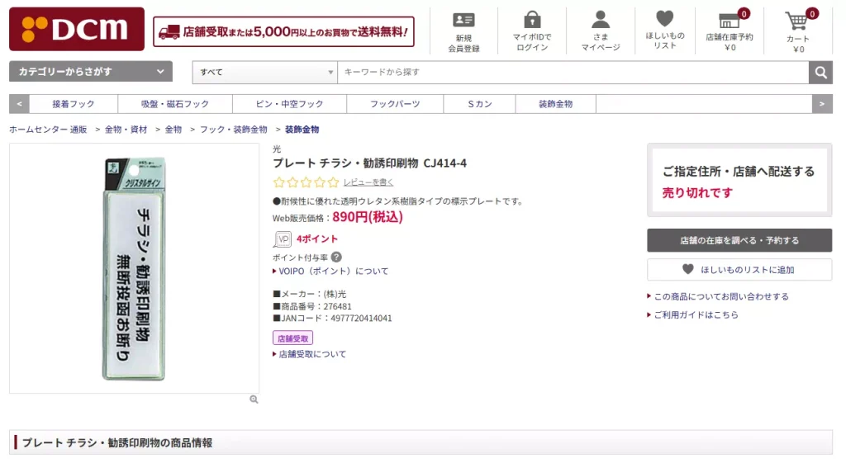Go to フック・装飾金物 breadcrumb

click(x=234, y=130)
